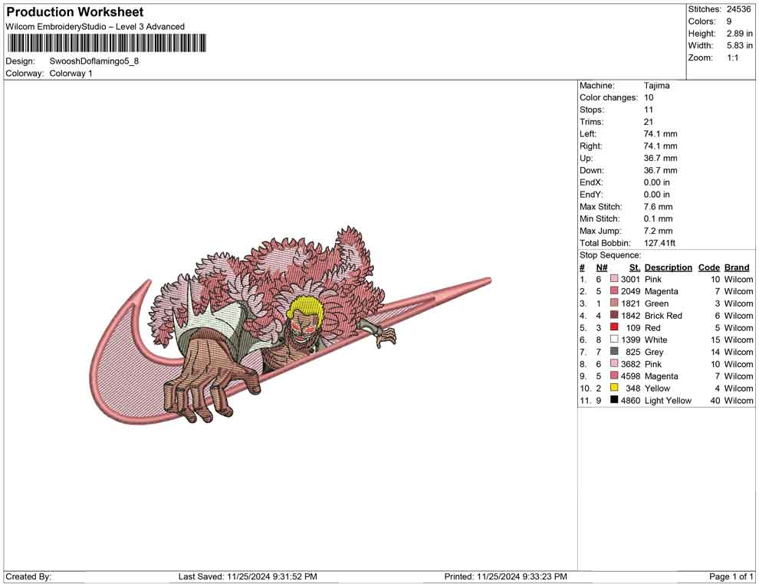759x584 pixels.
Task: Select code '40' in the Light Yellow row
Action: click(x=715, y=401)
